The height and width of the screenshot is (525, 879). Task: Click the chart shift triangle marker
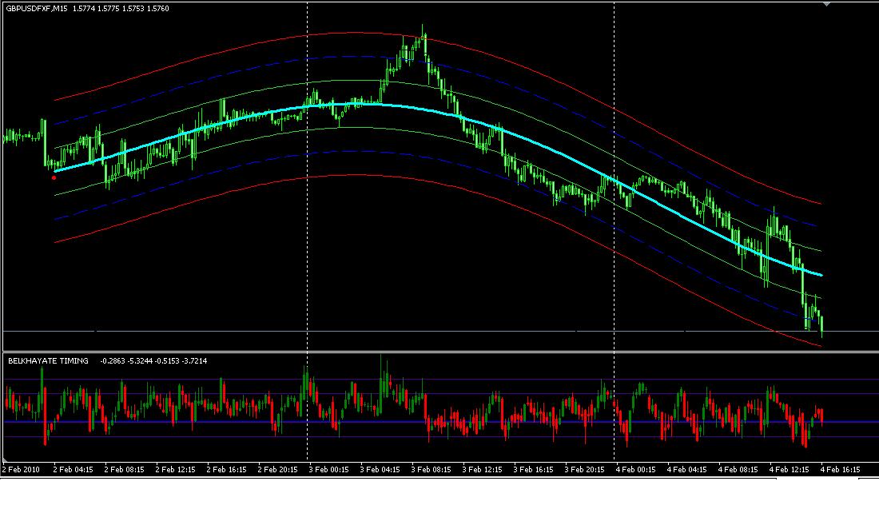click(x=826, y=4)
